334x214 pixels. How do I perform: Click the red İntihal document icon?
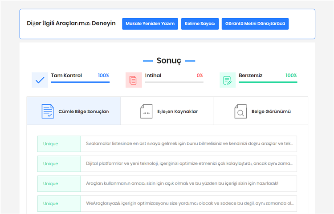134,80
